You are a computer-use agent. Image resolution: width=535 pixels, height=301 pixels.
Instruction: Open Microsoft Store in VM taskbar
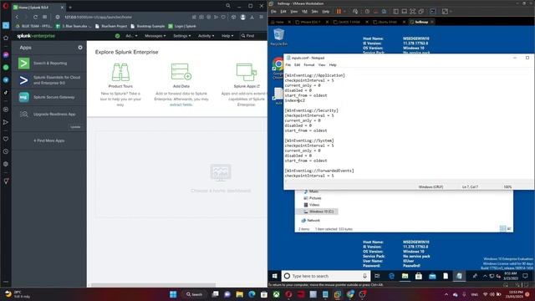418,276
